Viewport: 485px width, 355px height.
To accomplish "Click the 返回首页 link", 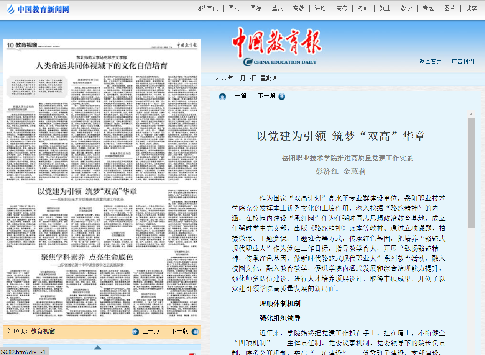I will click(430, 61).
